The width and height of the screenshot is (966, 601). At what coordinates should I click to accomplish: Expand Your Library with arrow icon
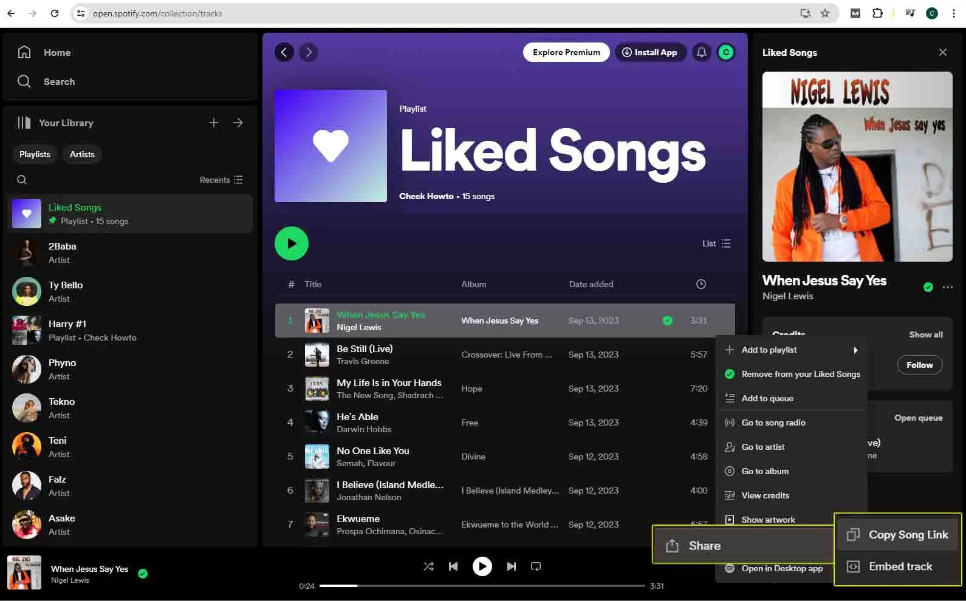point(238,123)
